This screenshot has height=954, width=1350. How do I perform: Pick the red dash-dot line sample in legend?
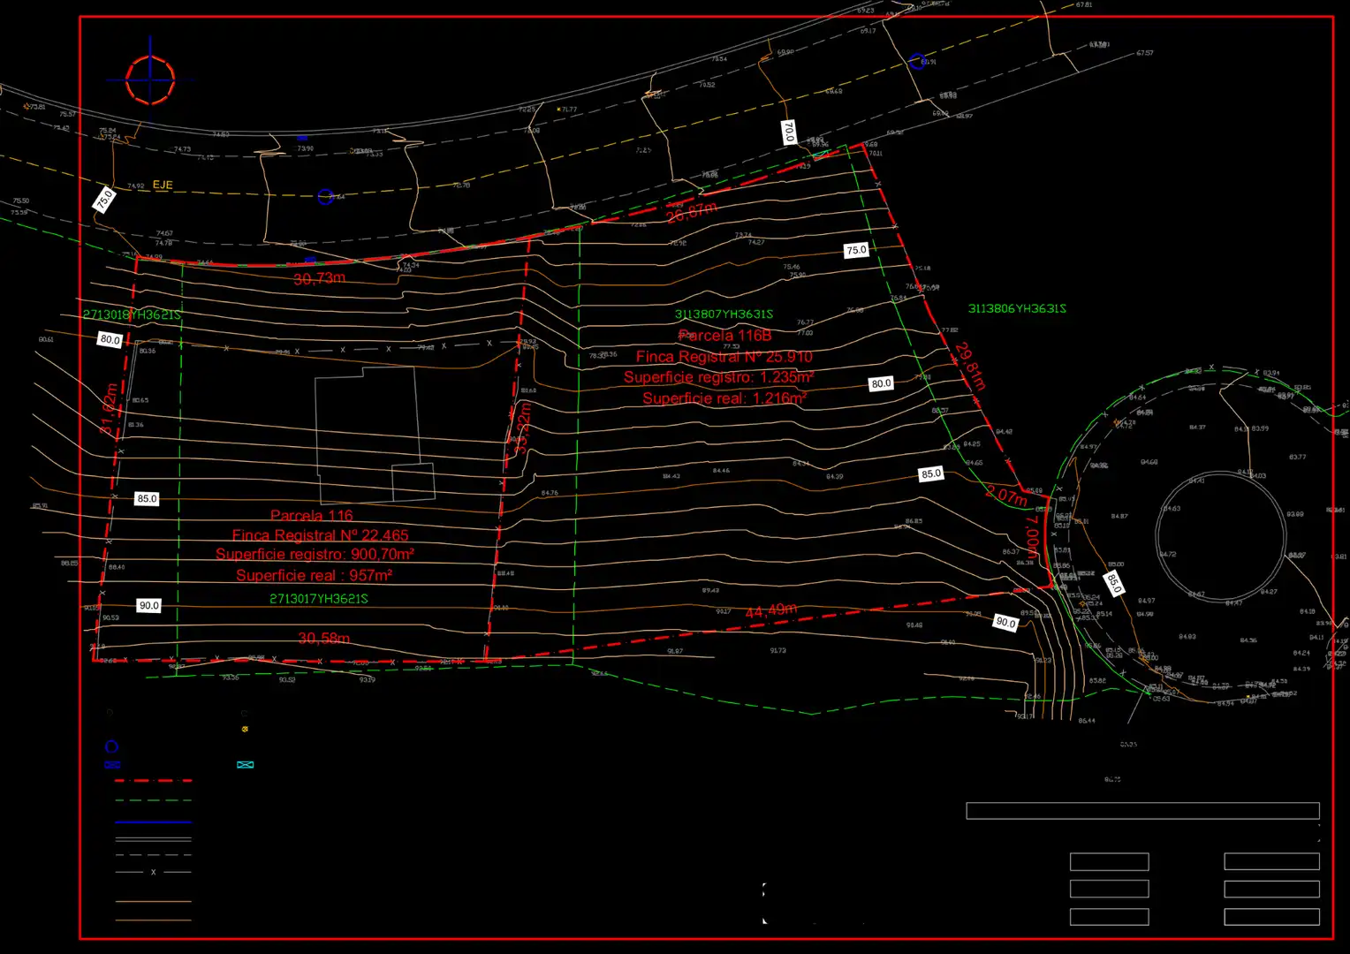[153, 781]
